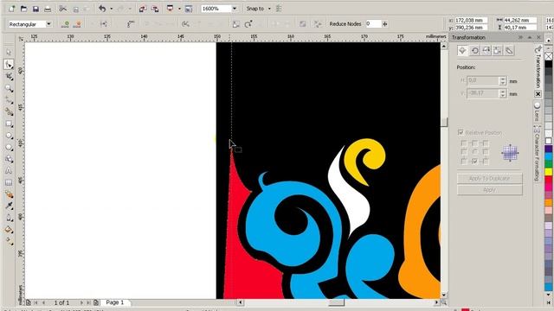Select the Eyedropper tool in toolbox
Screen dimensions: 554x311
point(9,206)
